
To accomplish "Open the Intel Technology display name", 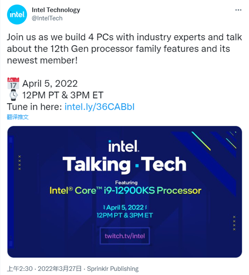I will tap(56, 10).
